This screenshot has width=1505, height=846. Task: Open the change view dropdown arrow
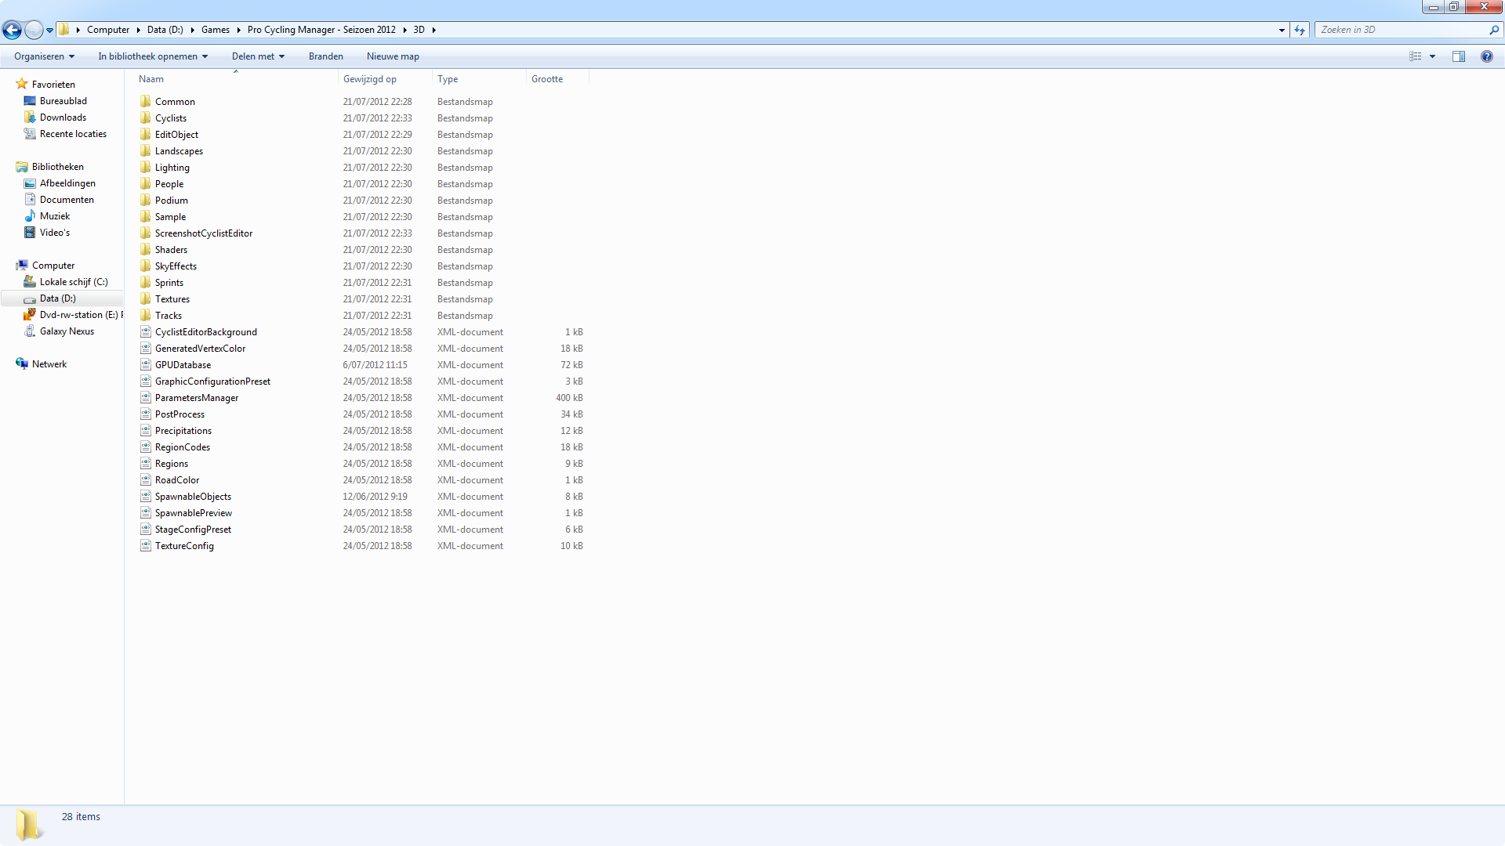(x=1432, y=56)
